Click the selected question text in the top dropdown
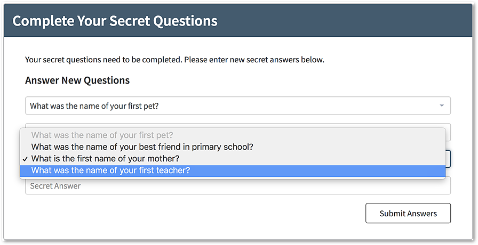478x245 pixels. (x=94, y=105)
